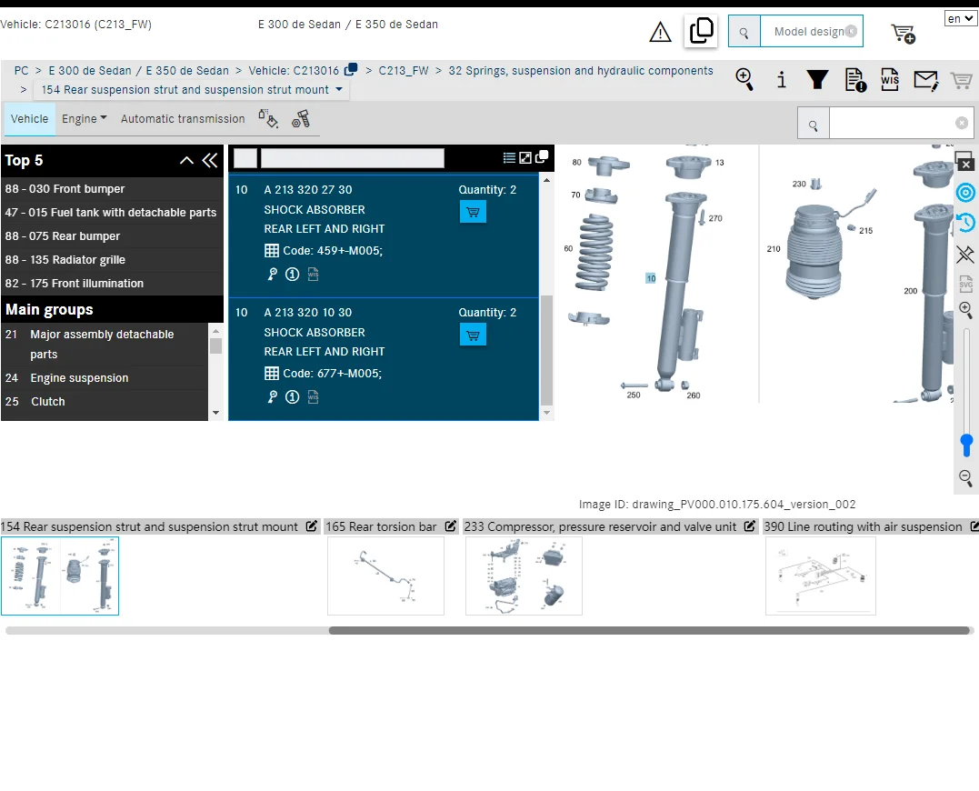Click the copy documents icon in header

point(701,31)
